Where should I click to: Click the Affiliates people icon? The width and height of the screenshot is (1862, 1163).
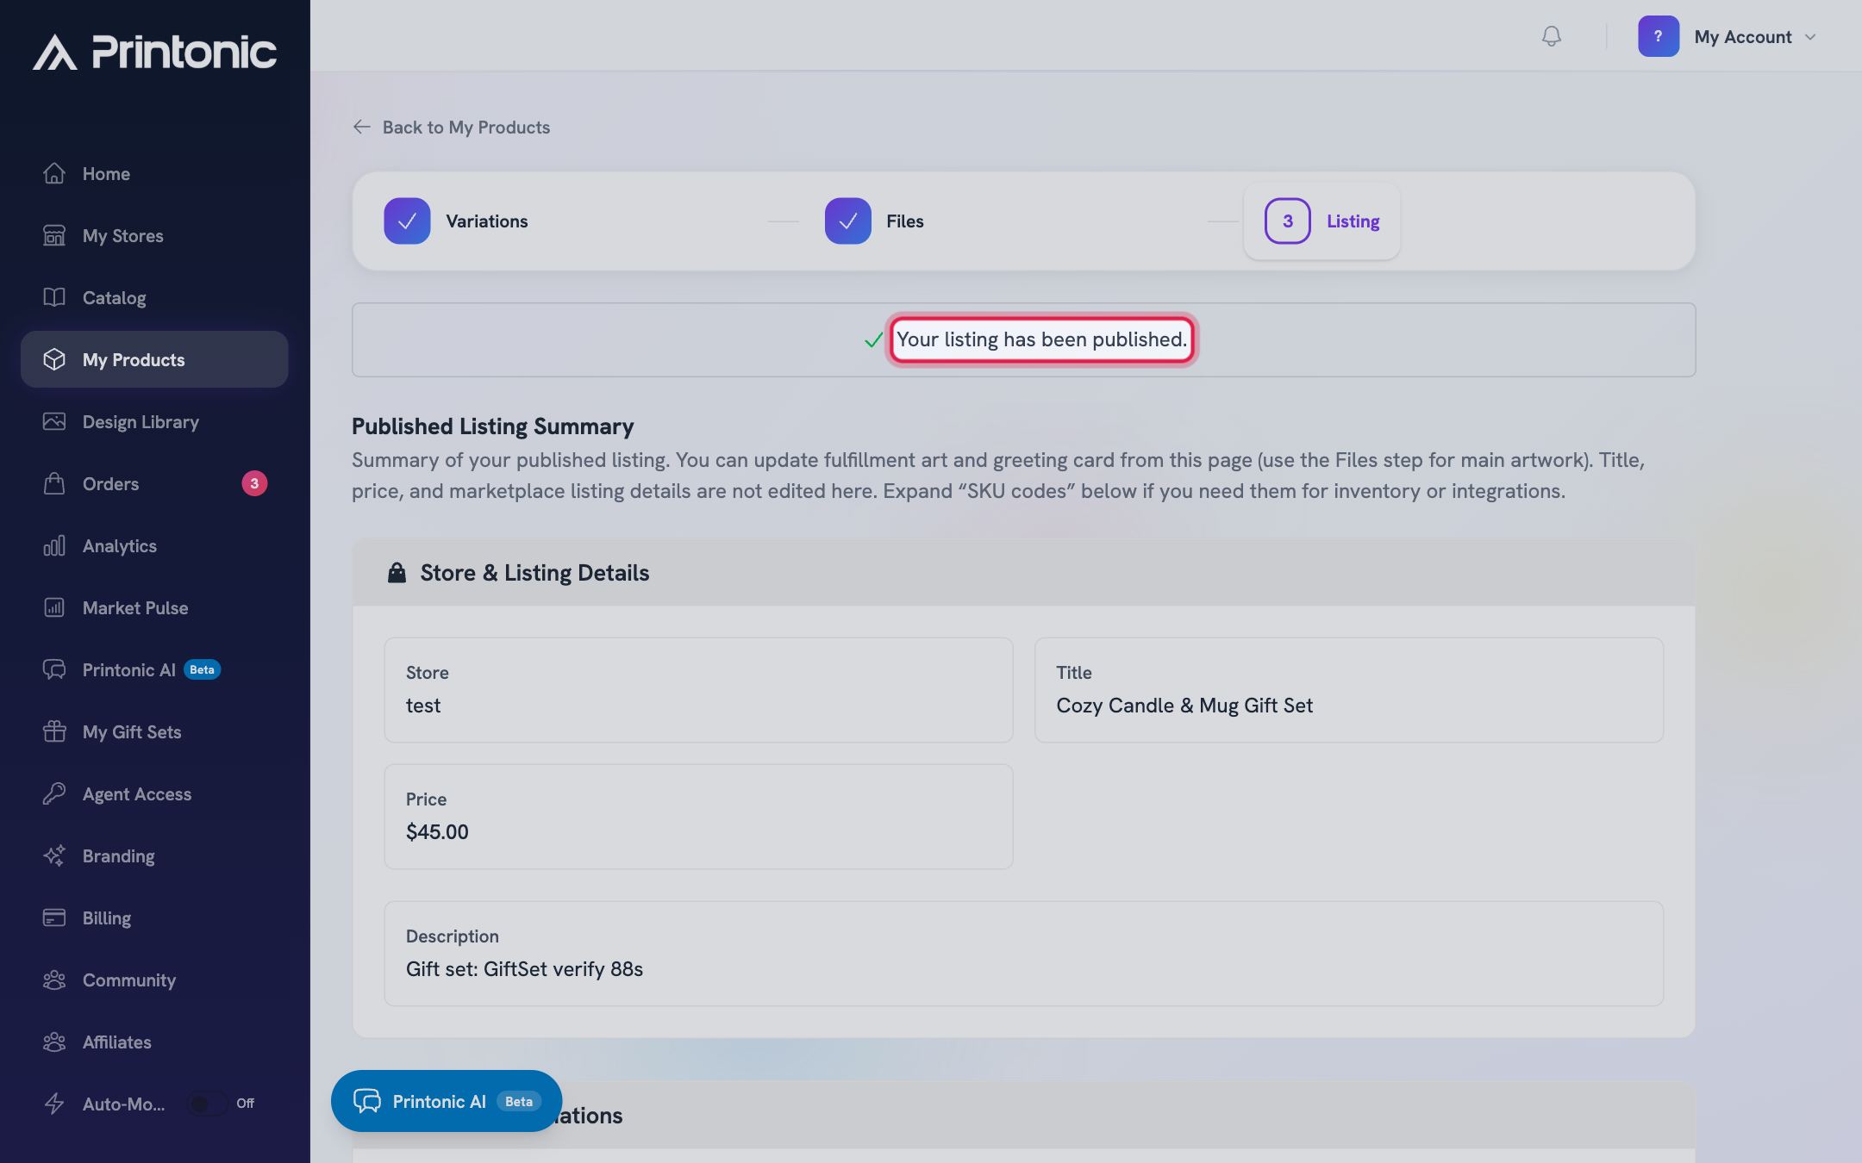point(54,1042)
